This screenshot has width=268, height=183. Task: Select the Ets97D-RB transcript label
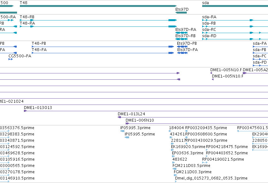coord(185,36)
